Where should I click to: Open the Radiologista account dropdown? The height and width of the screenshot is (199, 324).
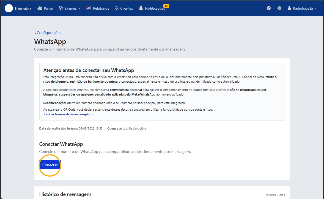pyautogui.click(x=302, y=8)
